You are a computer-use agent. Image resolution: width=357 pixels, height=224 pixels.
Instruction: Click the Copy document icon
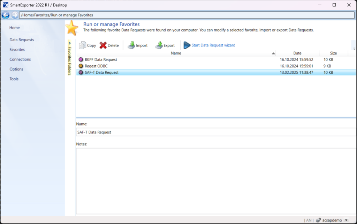coord(82,45)
